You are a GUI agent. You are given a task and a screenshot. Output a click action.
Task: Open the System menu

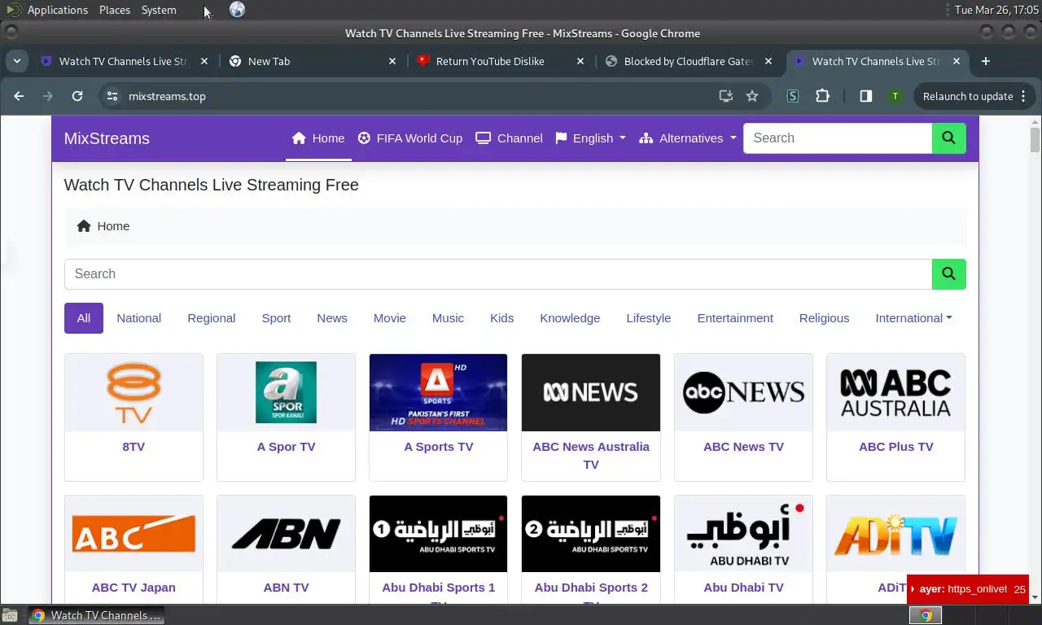tap(159, 10)
